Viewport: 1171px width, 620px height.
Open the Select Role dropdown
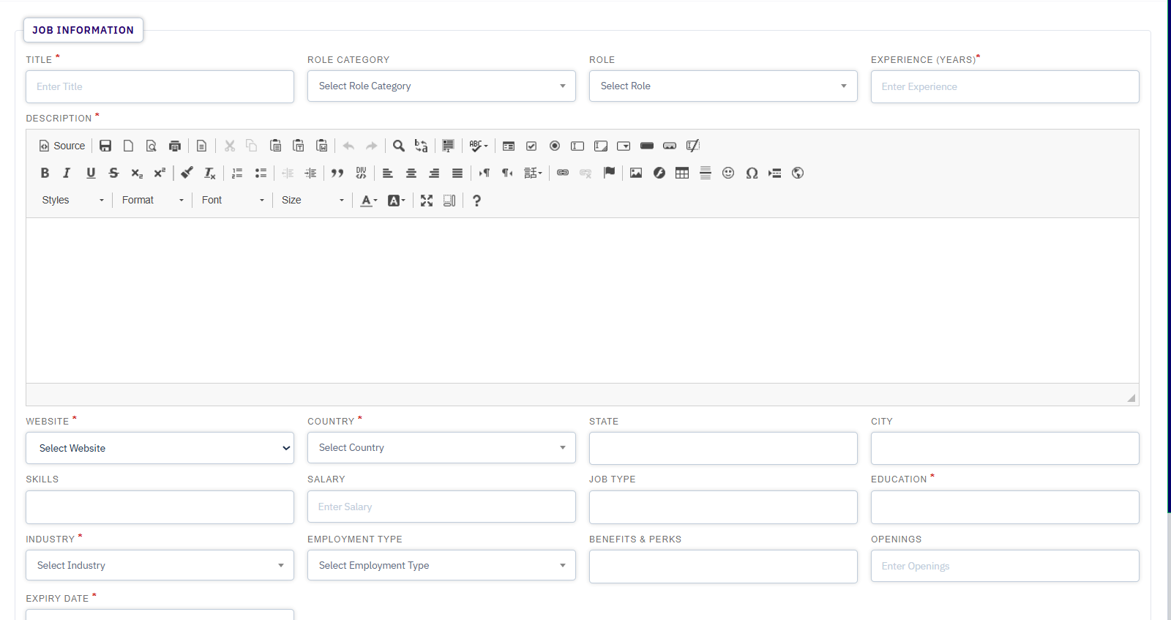[x=723, y=86]
